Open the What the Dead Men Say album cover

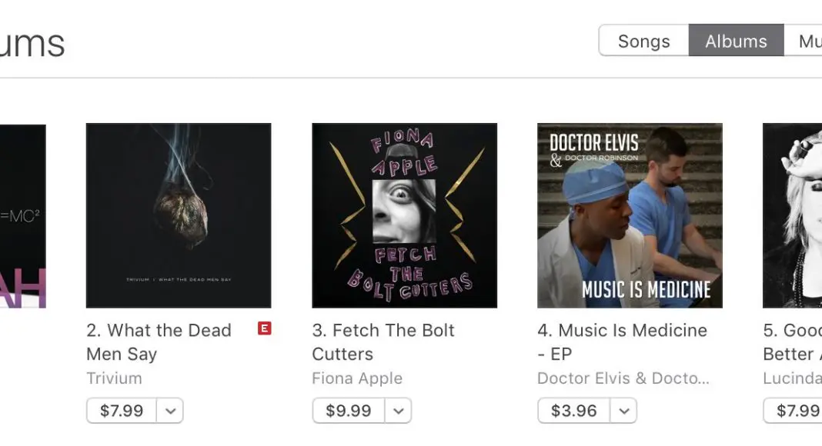[x=179, y=215]
